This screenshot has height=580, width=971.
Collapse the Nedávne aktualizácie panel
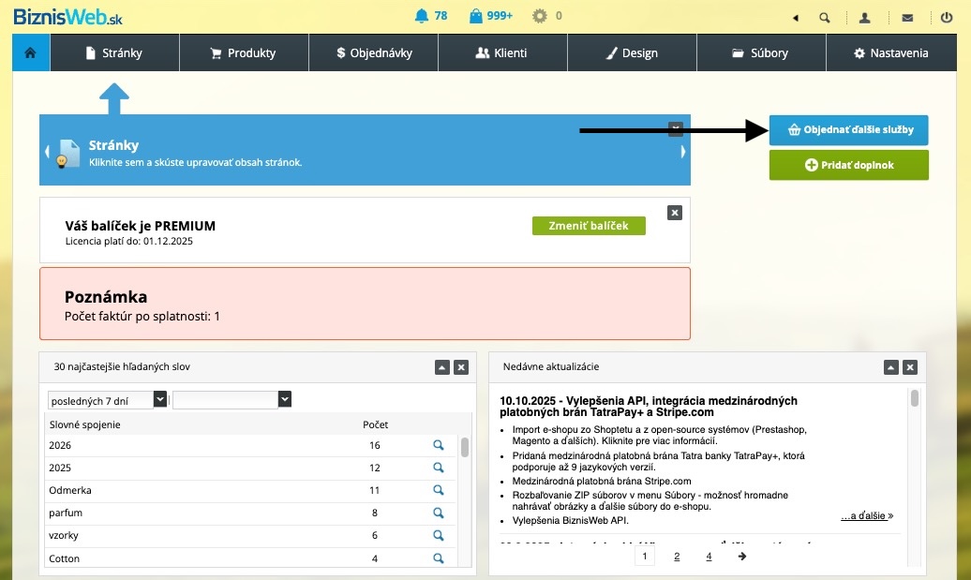pyautogui.click(x=891, y=367)
